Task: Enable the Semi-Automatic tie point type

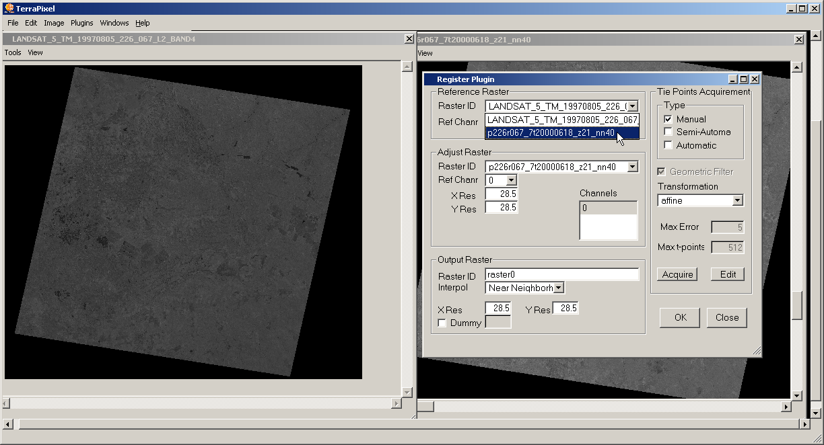Action: pos(668,132)
